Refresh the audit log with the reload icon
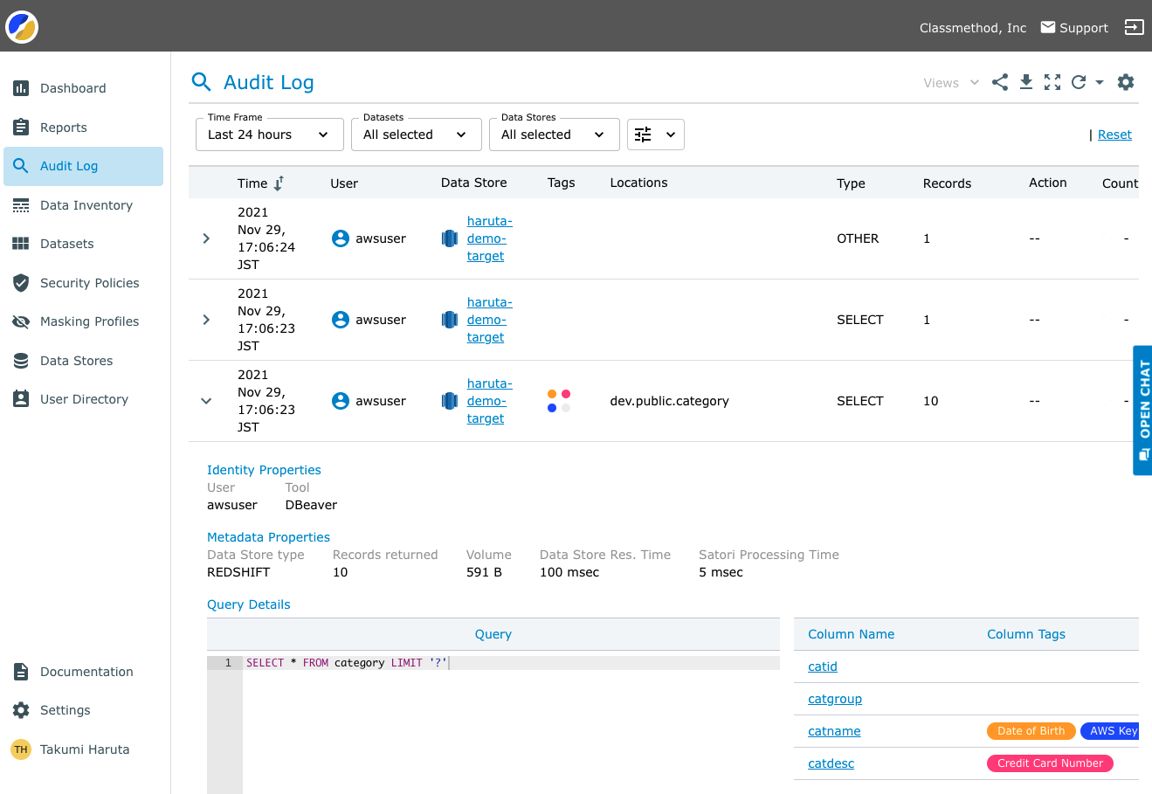The height and width of the screenshot is (794, 1152). 1077,82
